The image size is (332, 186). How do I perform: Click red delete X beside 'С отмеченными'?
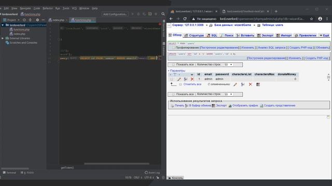pos(250,84)
